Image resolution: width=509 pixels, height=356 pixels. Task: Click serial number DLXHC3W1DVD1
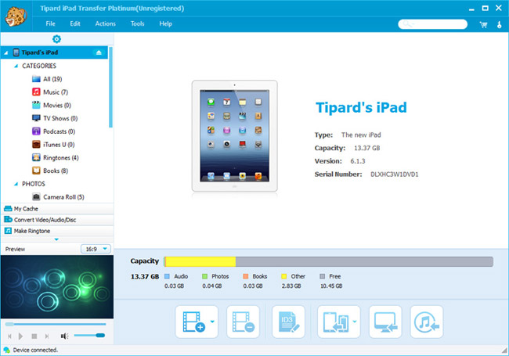395,174
